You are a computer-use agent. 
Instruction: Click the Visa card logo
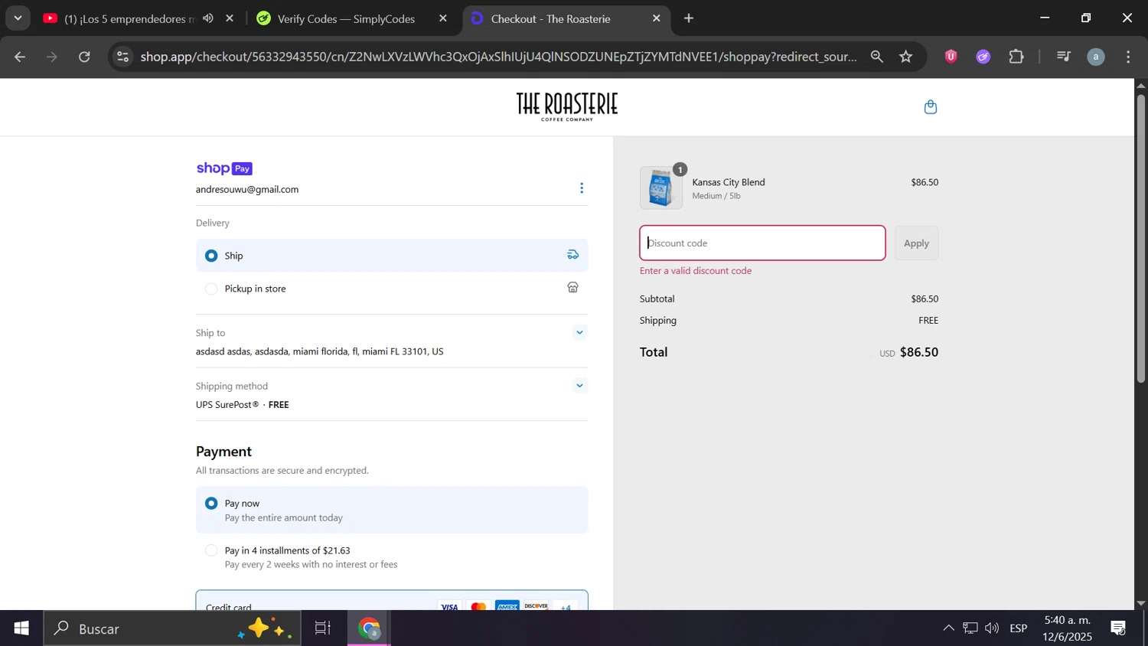coord(449,607)
